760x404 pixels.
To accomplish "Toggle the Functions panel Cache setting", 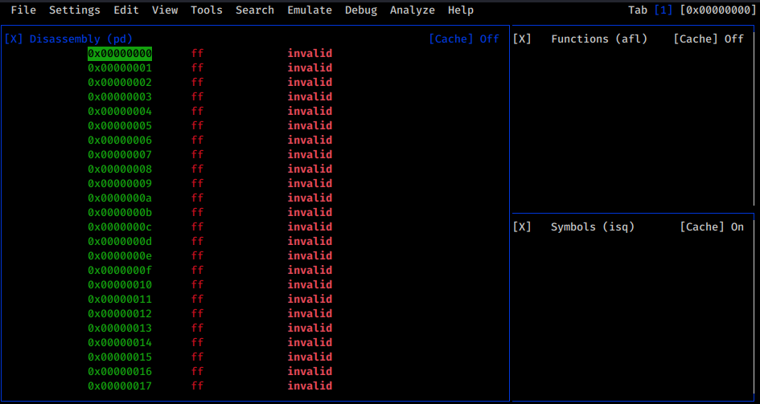I will [x=709, y=39].
